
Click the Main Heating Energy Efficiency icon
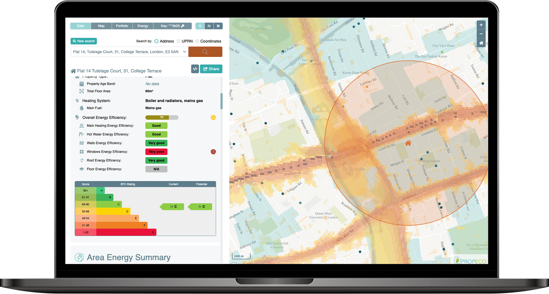(x=81, y=126)
